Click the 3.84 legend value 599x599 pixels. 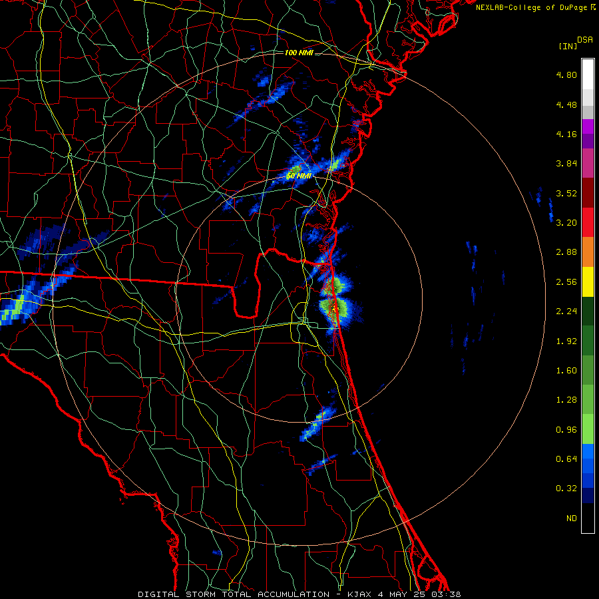(566, 164)
